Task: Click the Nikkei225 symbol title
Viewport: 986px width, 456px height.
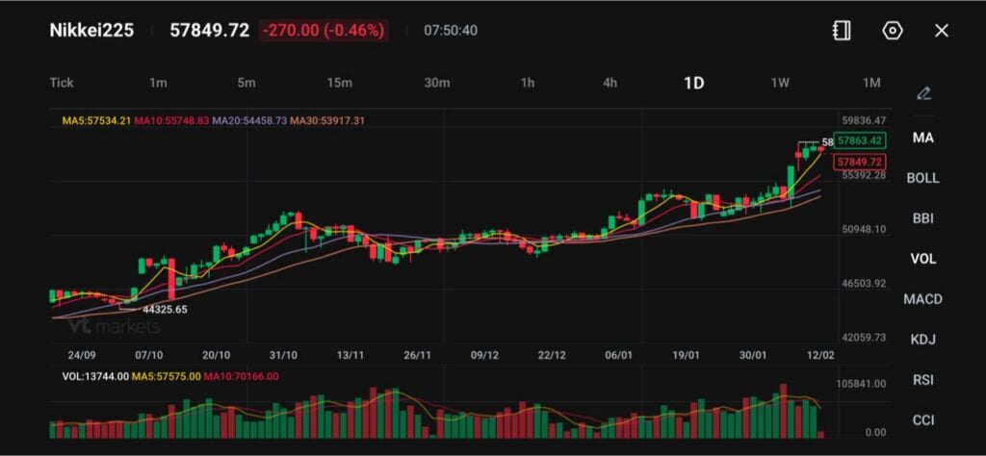Action: pyautogui.click(x=91, y=31)
